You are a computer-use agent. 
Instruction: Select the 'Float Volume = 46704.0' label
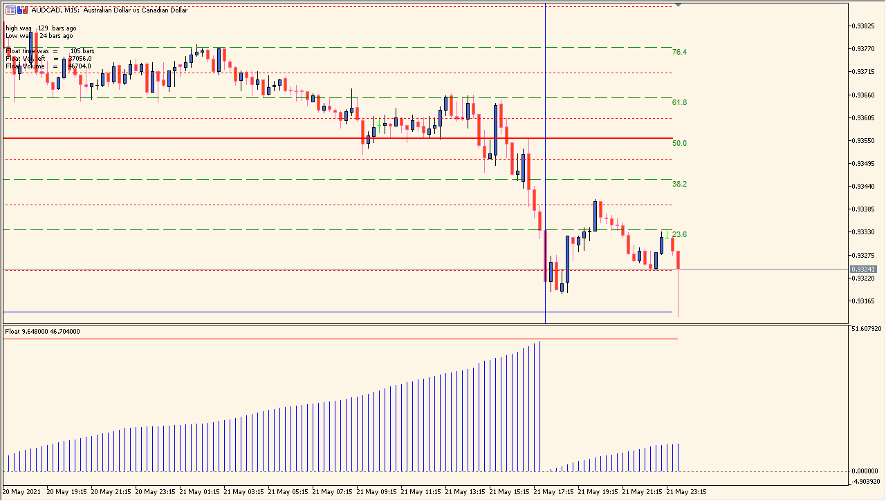tap(48, 66)
